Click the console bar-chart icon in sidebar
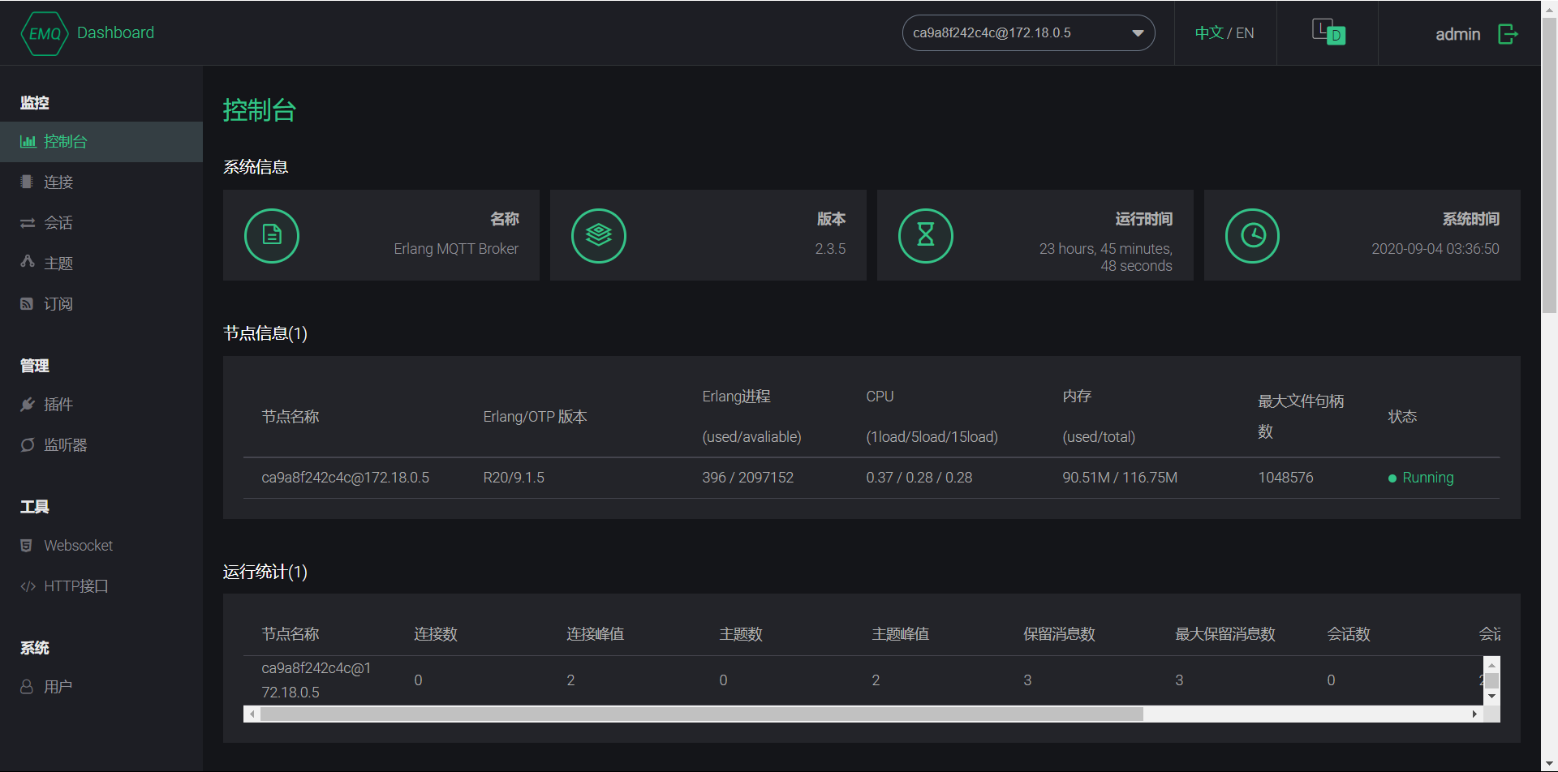 [x=28, y=141]
